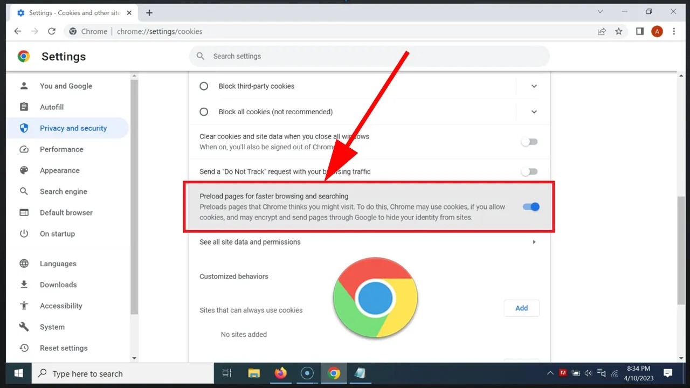Viewport: 690px width, 388px height.
Task: Go back with the browser back arrow
Action: click(17, 31)
